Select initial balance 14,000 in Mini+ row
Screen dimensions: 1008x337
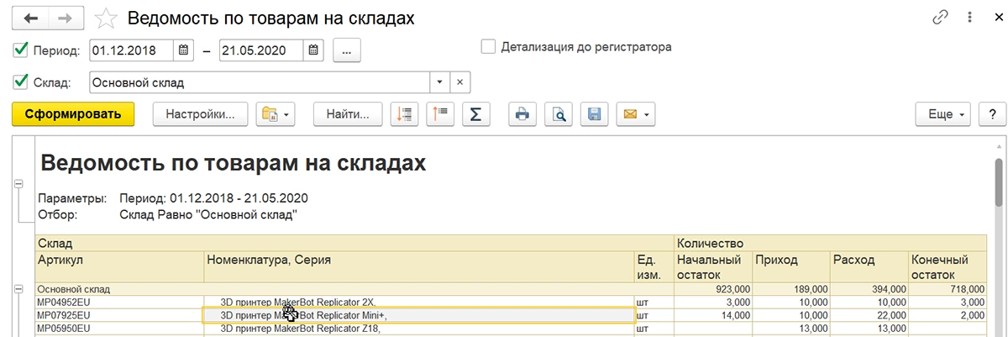(x=713, y=315)
